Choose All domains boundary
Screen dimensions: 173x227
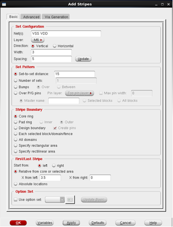15,140
